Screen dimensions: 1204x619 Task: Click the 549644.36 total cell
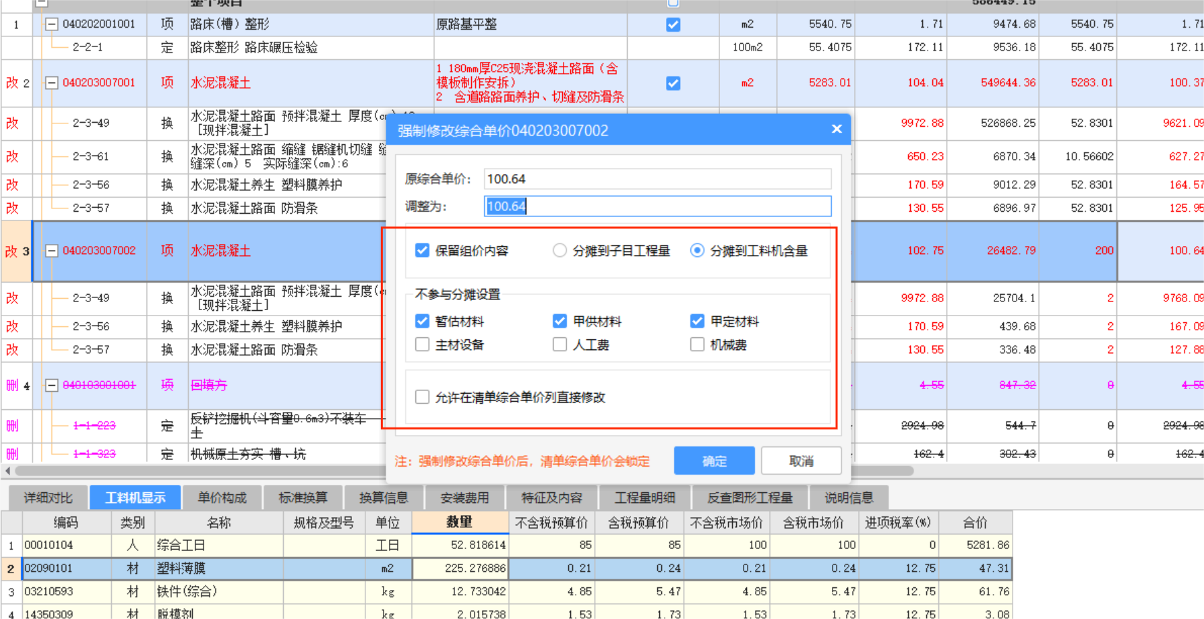(x=992, y=83)
